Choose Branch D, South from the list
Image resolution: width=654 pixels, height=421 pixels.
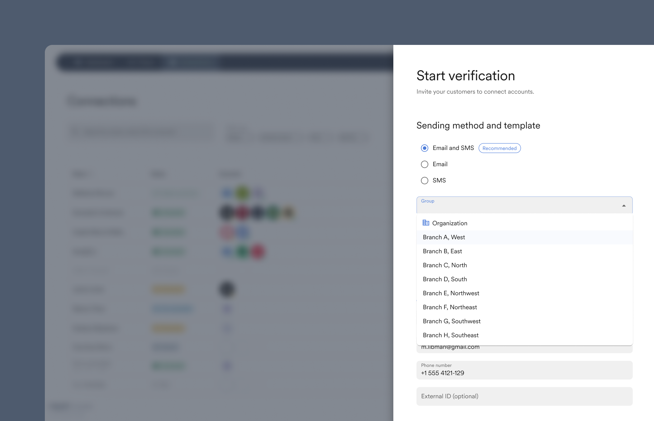coord(445,279)
